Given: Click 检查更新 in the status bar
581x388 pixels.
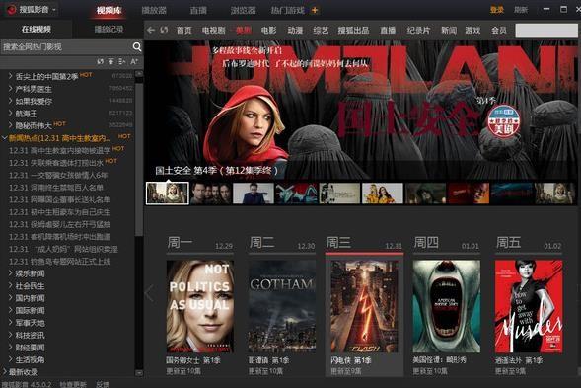Looking at the screenshot, I should click(x=73, y=384).
